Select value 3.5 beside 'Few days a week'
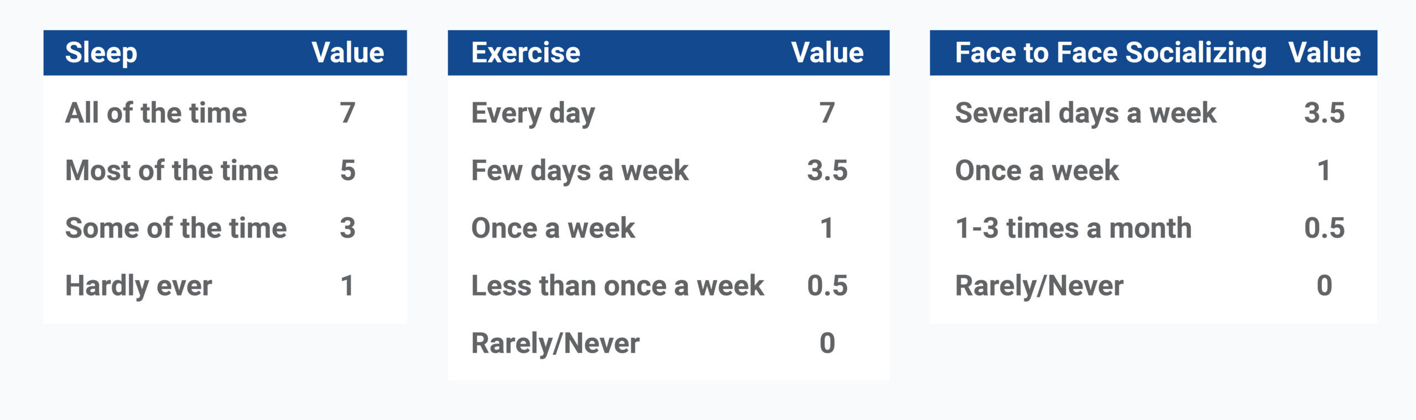This screenshot has width=1416, height=420. point(827,170)
